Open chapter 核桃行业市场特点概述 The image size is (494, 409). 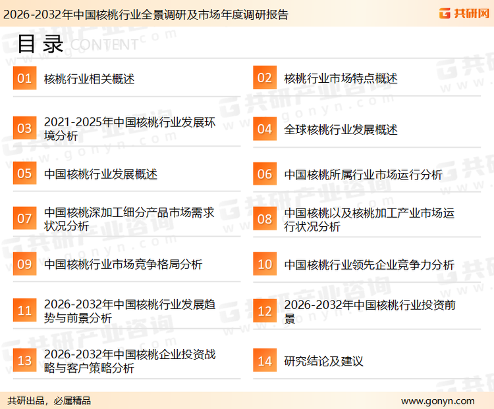coord(341,78)
